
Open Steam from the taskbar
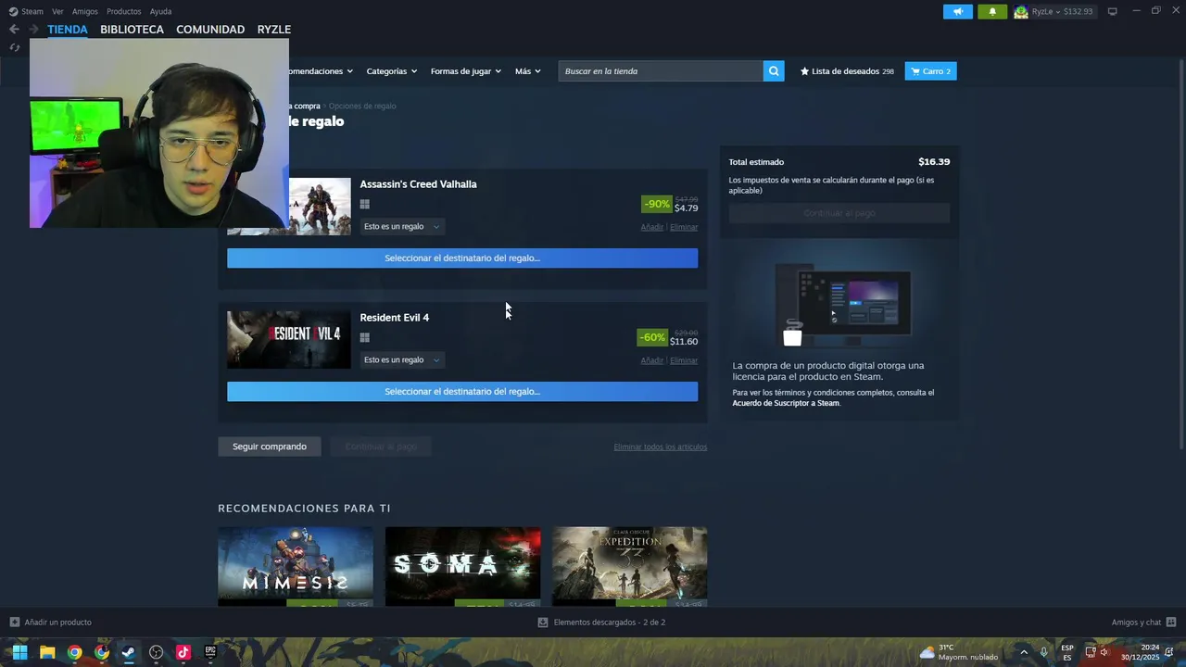coord(129,652)
